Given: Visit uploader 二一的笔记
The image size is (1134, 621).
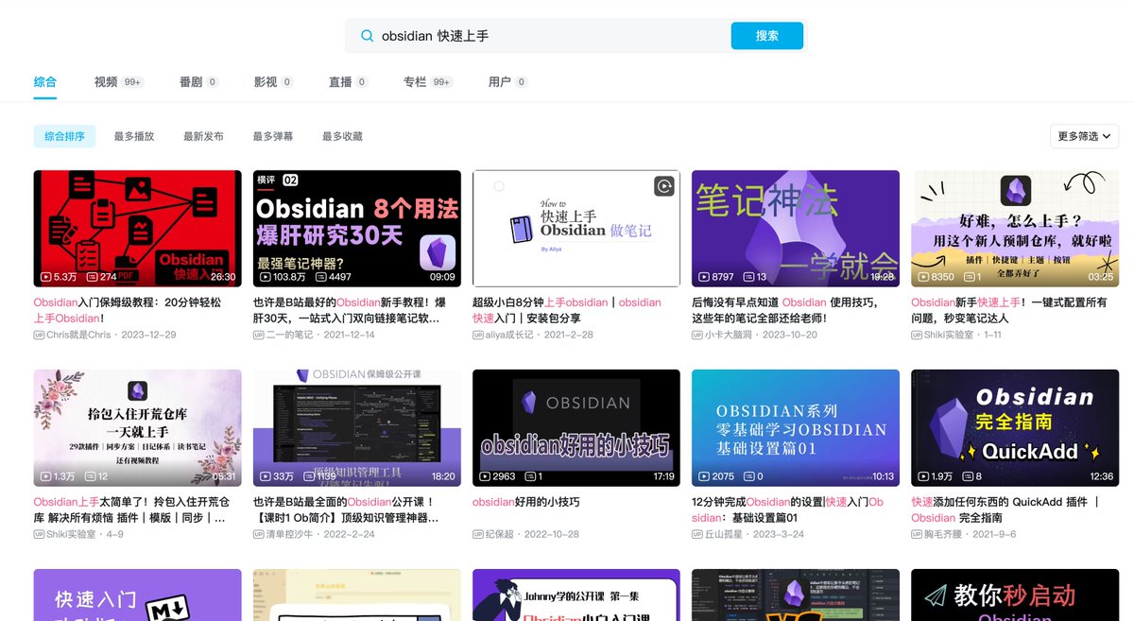Looking at the screenshot, I should [x=289, y=335].
